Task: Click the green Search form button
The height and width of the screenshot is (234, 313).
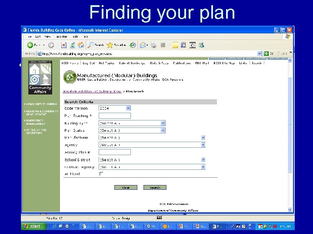Action: click(x=155, y=187)
